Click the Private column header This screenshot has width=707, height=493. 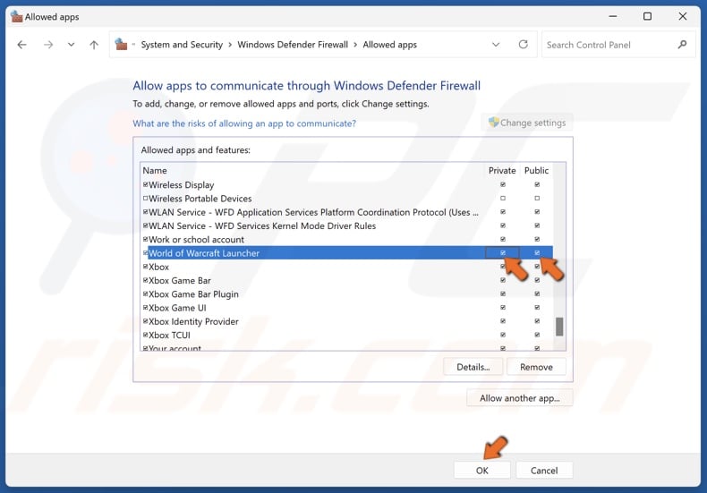click(x=502, y=170)
